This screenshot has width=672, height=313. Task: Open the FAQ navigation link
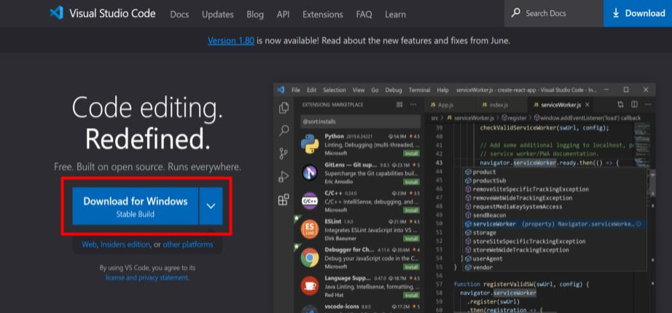364,14
